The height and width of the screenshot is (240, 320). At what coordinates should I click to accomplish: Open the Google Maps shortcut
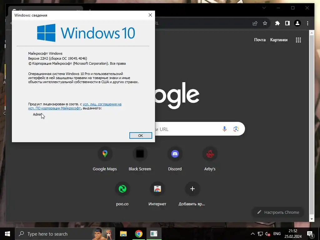coord(105,159)
